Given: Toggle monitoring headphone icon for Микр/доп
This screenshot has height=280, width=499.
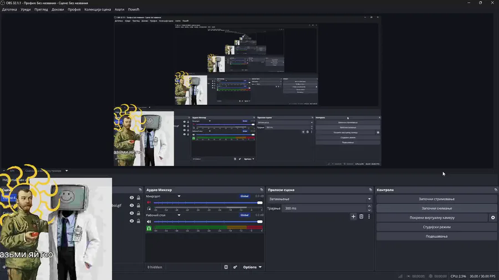Looking at the screenshot, I should (x=149, y=209).
